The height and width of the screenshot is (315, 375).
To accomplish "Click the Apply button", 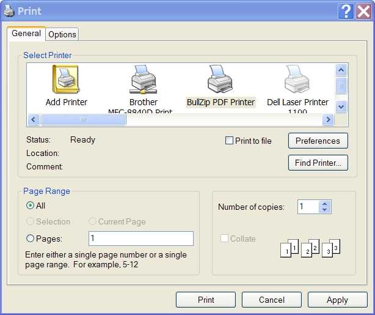I will [x=338, y=300].
